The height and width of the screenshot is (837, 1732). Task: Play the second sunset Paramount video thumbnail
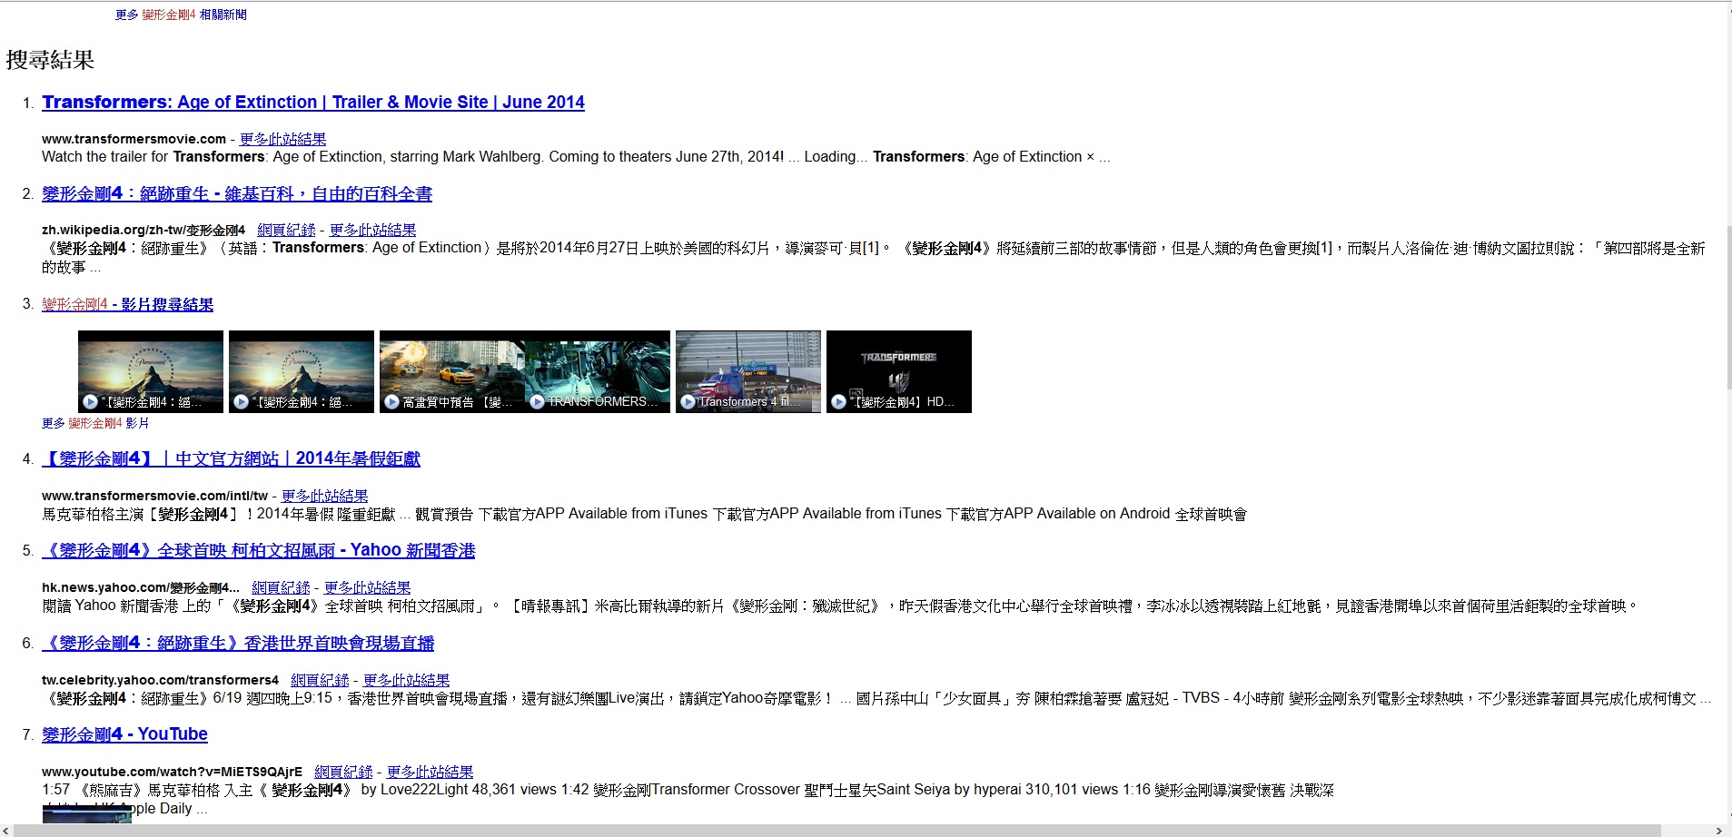tap(302, 371)
